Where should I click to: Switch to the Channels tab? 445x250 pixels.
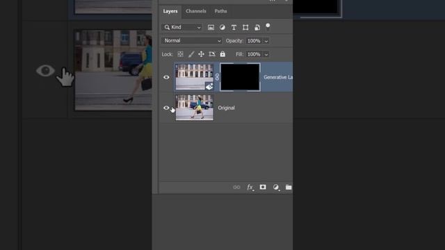tap(196, 11)
